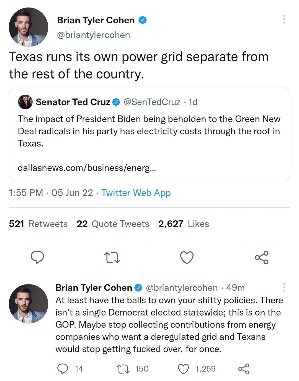This screenshot has width=299, height=381.
Task: Click the Twitter Web App source link
Action: [x=136, y=193]
